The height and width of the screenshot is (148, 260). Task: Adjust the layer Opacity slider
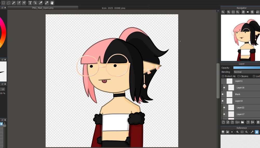point(246,67)
